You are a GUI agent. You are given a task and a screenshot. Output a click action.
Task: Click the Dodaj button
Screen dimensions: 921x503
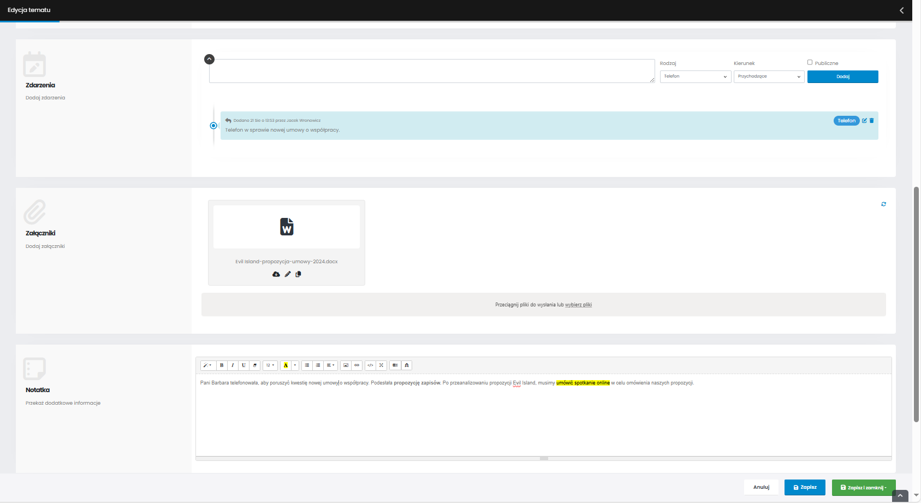[x=842, y=76]
